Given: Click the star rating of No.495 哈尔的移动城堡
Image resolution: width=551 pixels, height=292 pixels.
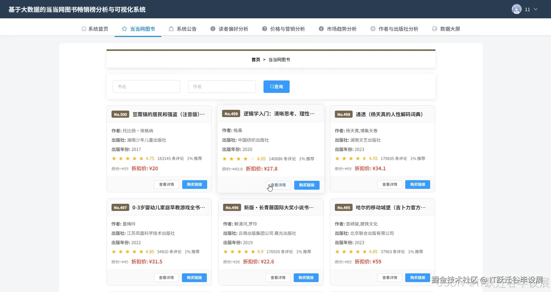Looking at the screenshot, I should click(x=356, y=252).
